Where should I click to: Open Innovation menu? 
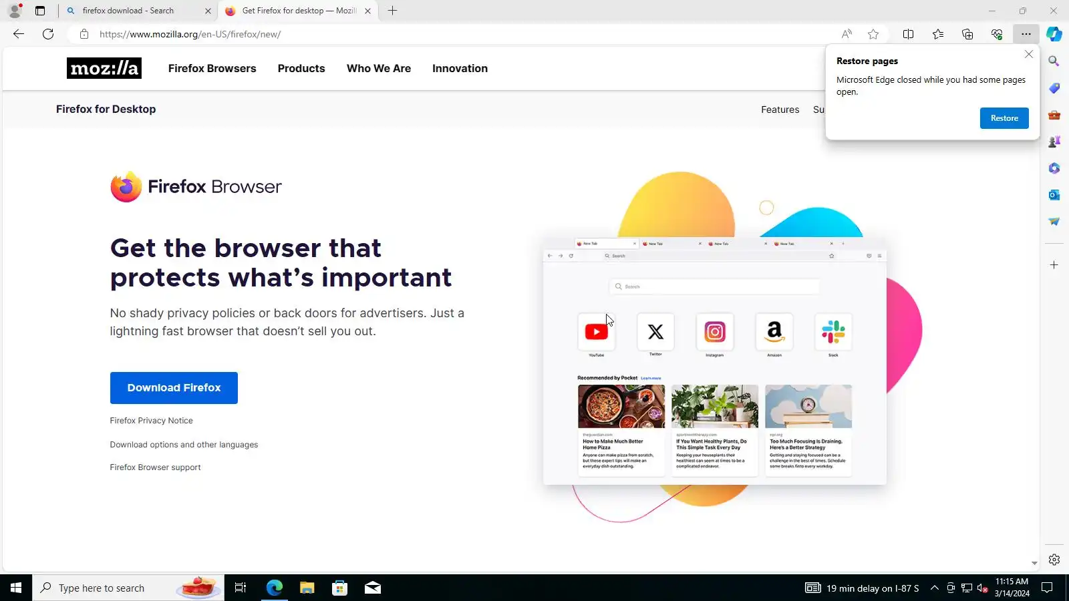[x=460, y=68]
